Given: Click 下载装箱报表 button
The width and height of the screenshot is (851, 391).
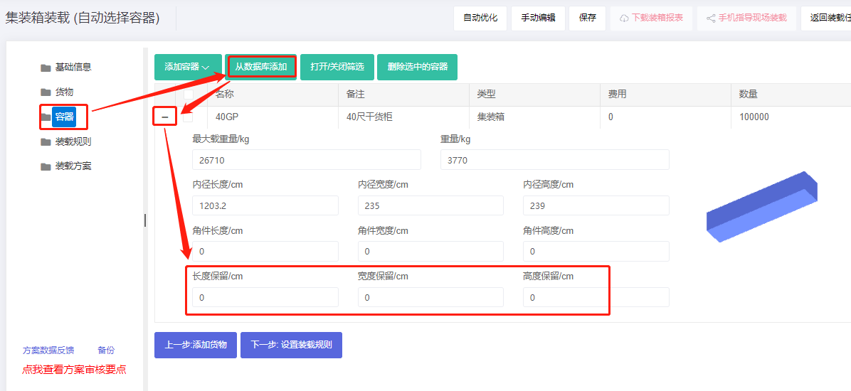Looking at the screenshot, I should tap(651, 18).
